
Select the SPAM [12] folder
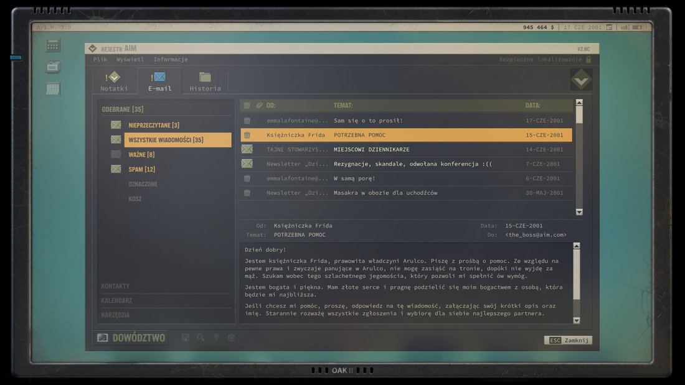click(x=142, y=169)
